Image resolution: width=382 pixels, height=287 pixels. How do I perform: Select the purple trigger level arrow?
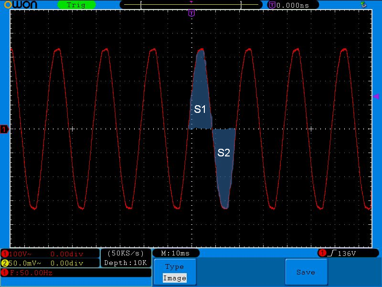point(376,96)
